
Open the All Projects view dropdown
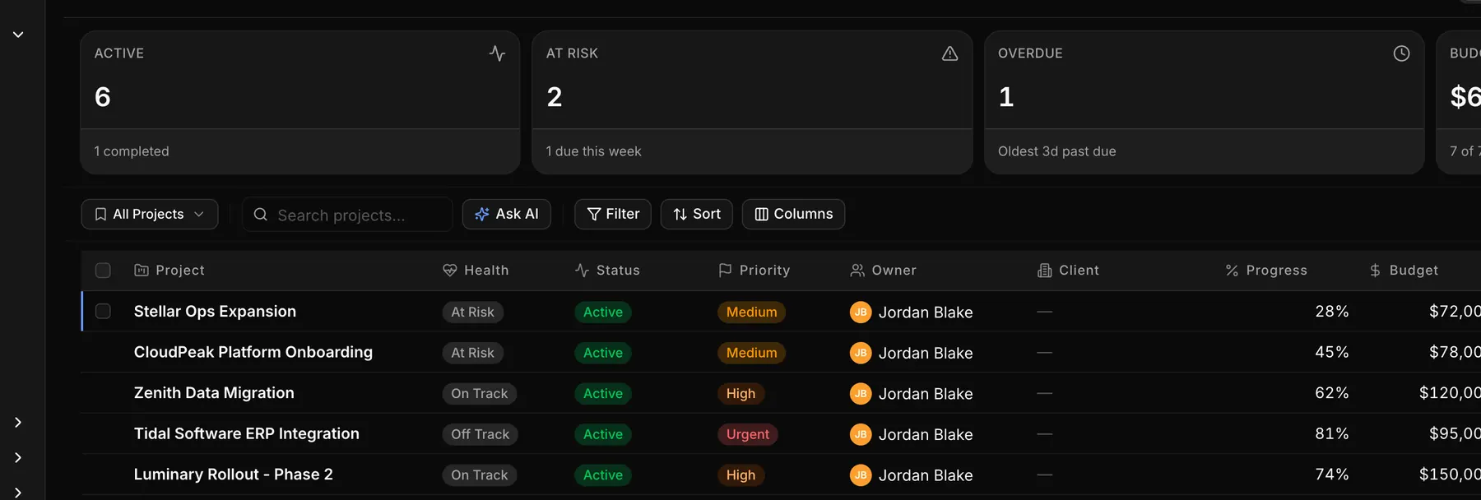tap(150, 214)
